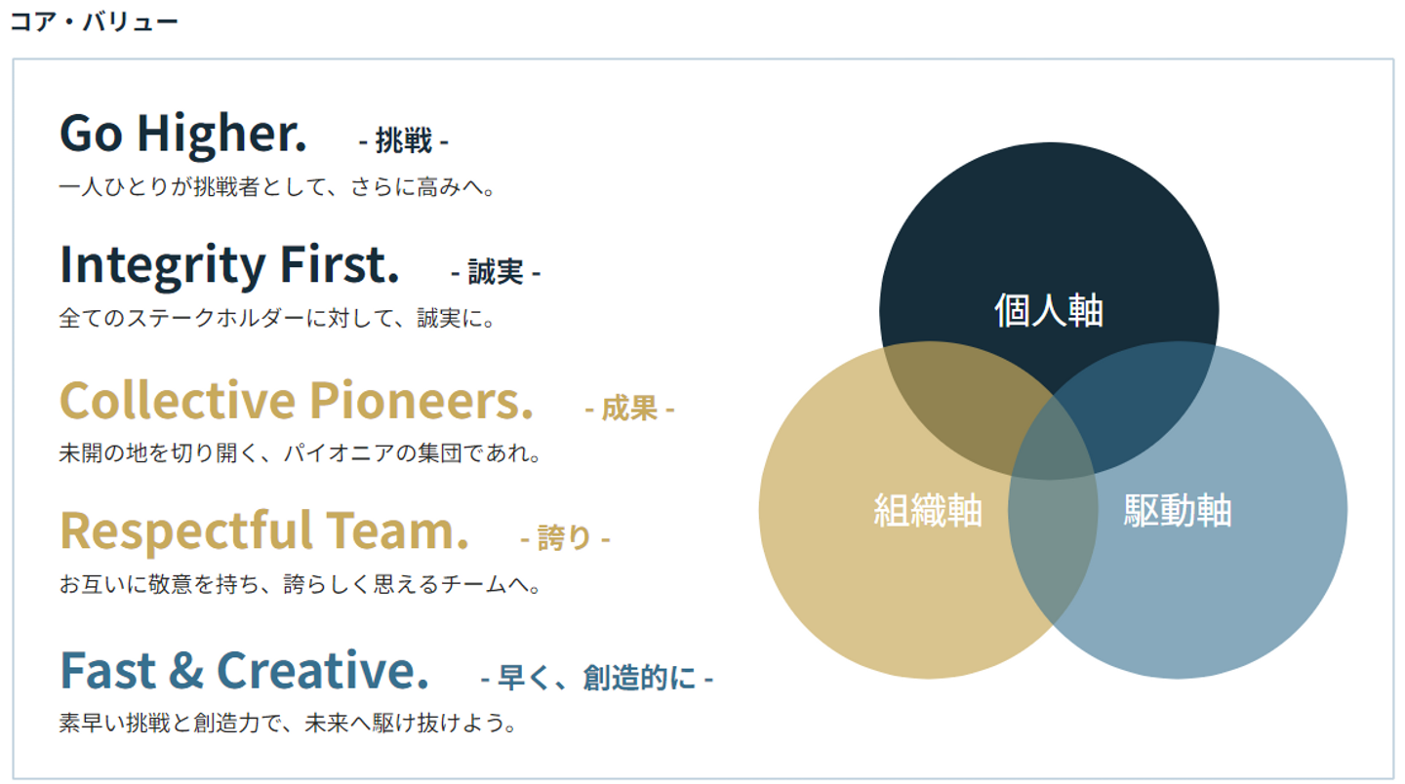Click the "Respectful Team." heading
Screen dimensions: 1405x784
pos(263,531)
